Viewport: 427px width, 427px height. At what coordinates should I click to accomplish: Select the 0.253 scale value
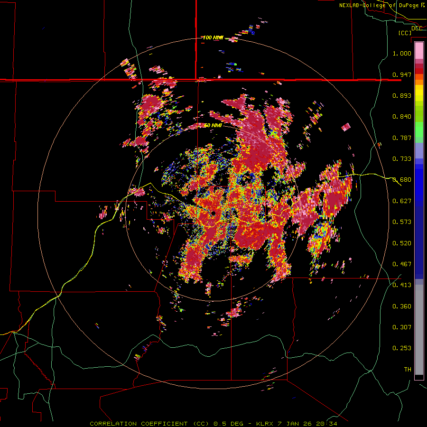tap(402, 348)
